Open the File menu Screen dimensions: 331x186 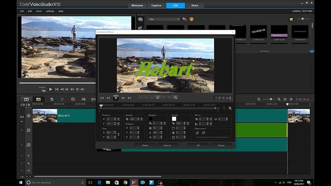pyautogui.click(x=22, y=11)
